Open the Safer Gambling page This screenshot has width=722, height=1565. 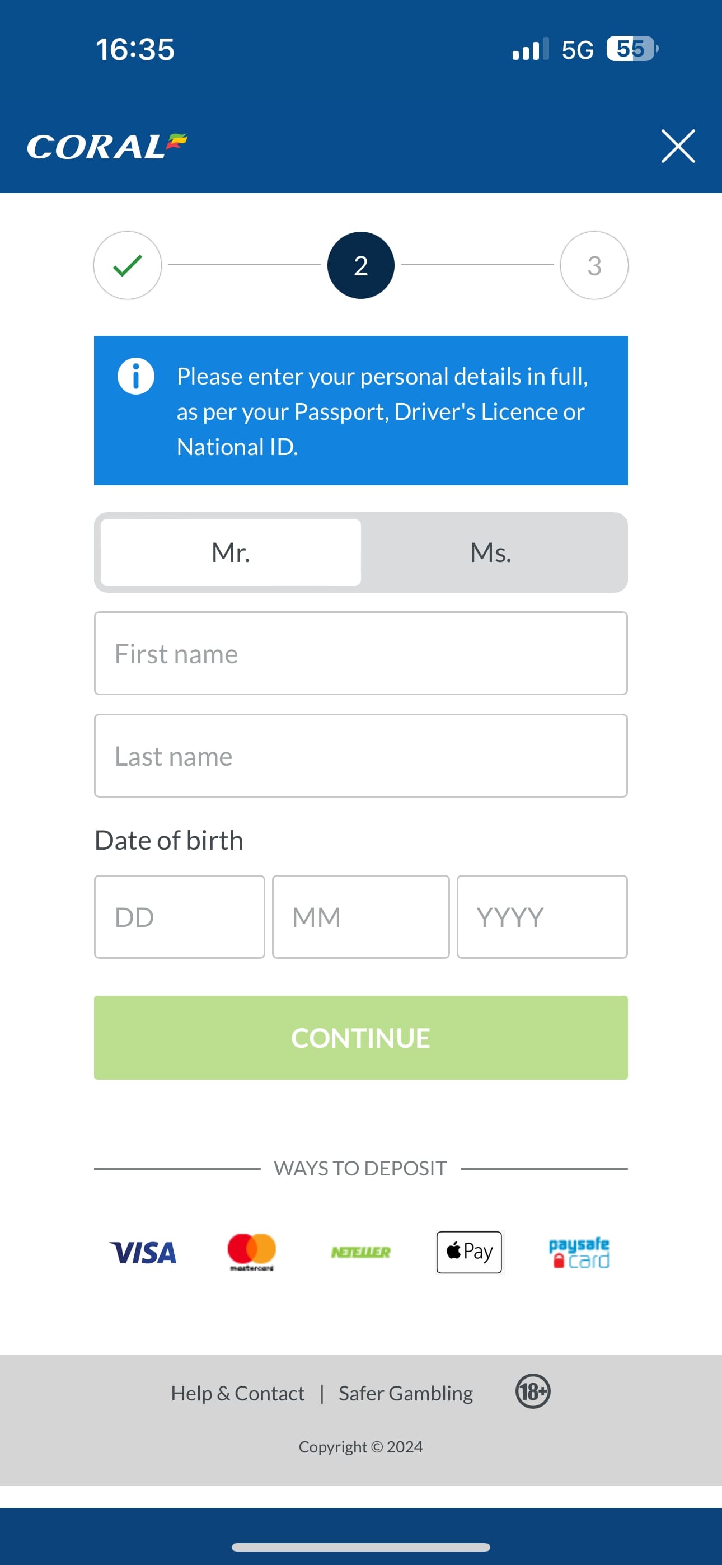pyautogui.click(x=404, y=1393)
